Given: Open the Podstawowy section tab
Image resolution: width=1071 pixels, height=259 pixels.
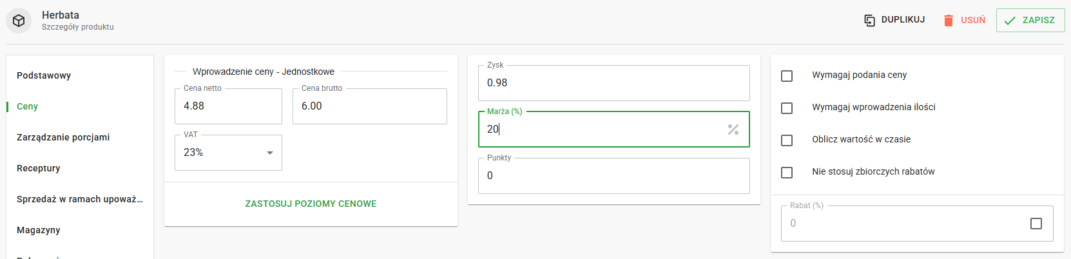Looking at the screenshot, I should [44, 75].
